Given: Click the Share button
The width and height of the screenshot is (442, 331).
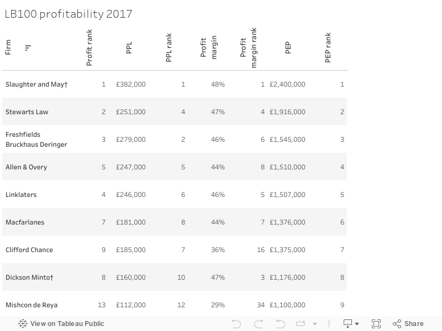Looking at the screenshot, I should 408,324.
